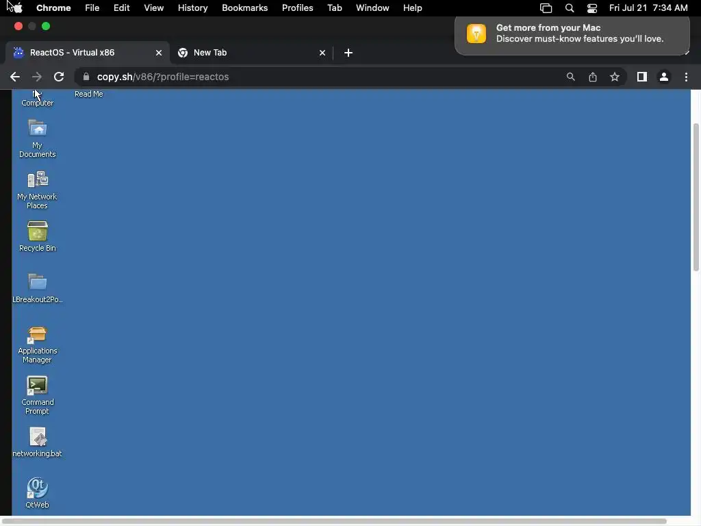This screenshot has height=526, width=701.
Task: Close the ReactOS - Virtual x86 tab
Action: (x=159, y=53)
